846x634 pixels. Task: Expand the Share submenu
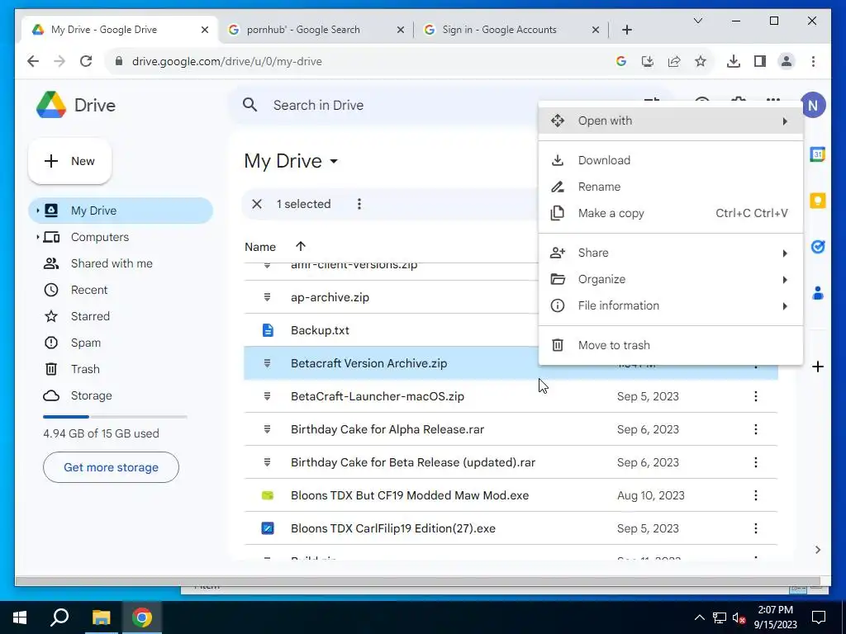[671, 253]
